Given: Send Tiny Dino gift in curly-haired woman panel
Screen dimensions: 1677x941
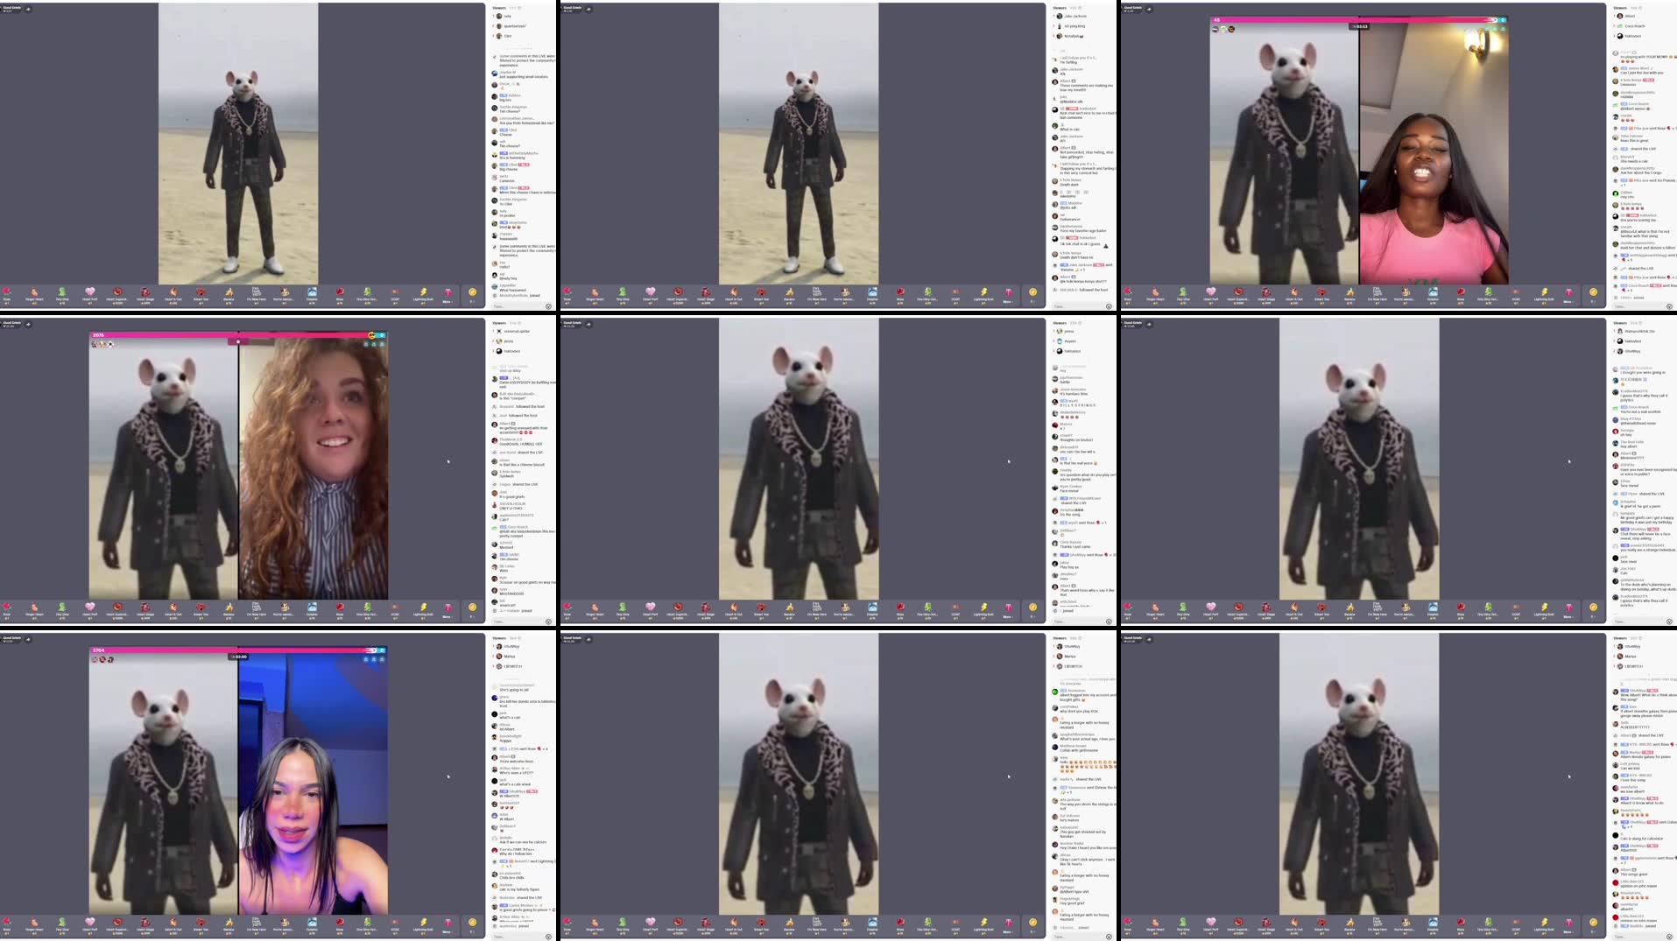Looking at the screenshot, I should (x=62, y=608).
